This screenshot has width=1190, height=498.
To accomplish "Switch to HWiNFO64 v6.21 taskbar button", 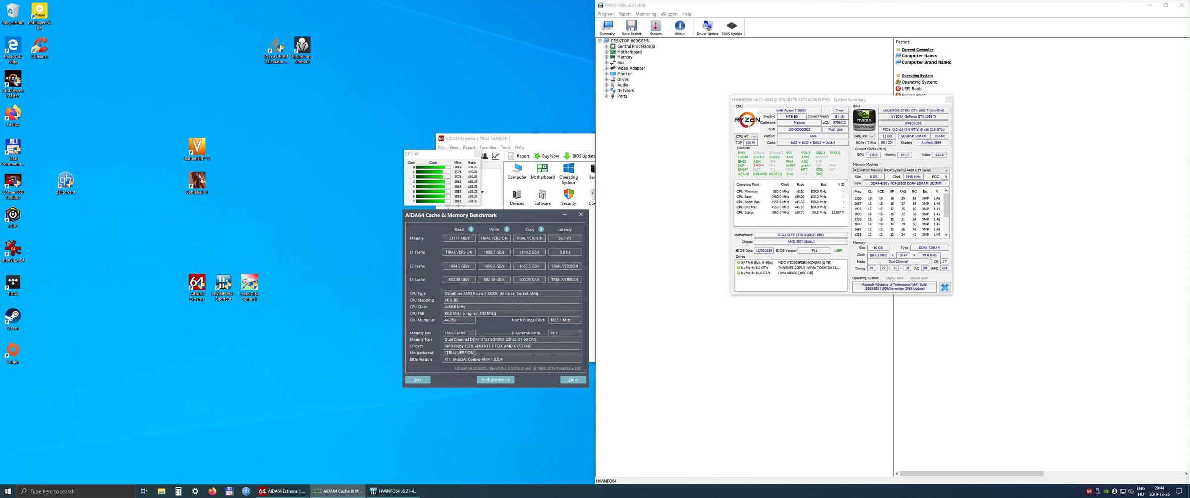I will (395, 491).
